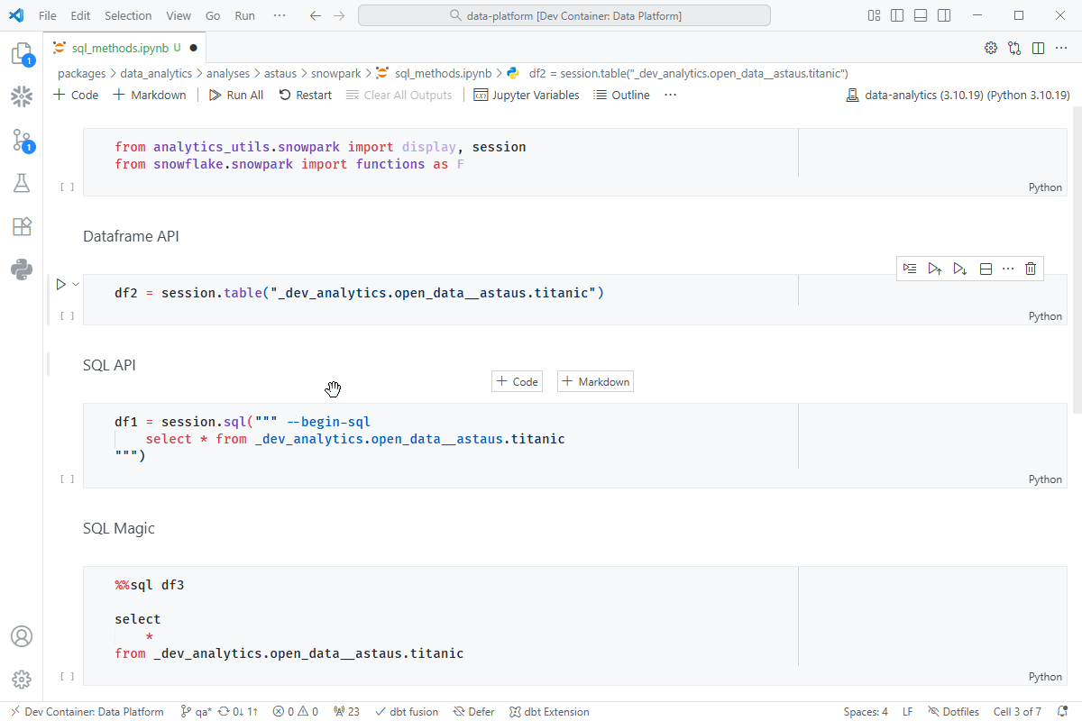Open more actions for the df2 cell

(x=1007, y=268)
